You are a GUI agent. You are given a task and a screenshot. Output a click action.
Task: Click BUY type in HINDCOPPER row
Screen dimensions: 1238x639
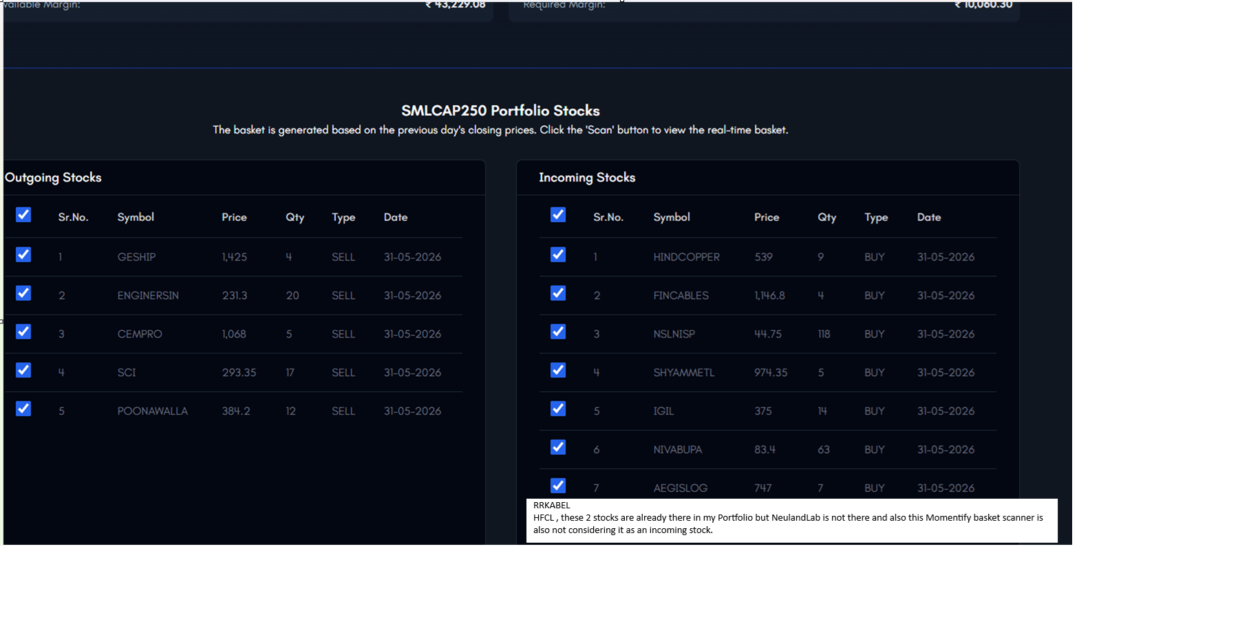[875, 257]
